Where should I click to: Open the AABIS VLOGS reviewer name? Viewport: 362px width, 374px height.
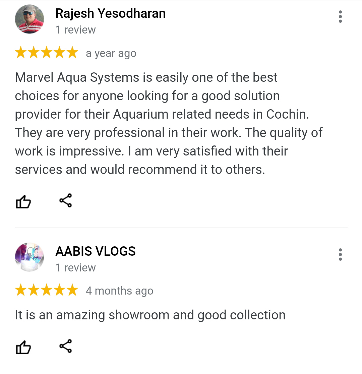(96, 251)
